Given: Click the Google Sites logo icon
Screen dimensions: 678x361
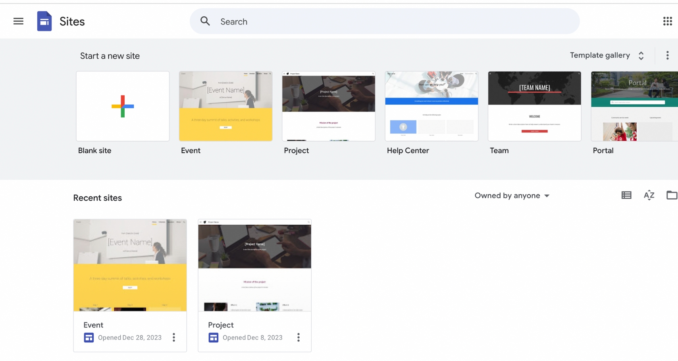Looking at the screenshot, I should (44, 21).
